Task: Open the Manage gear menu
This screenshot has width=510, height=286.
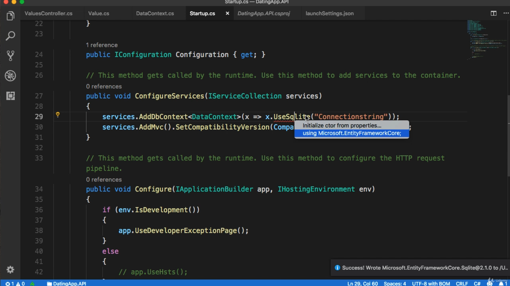Action: (10, 269)
